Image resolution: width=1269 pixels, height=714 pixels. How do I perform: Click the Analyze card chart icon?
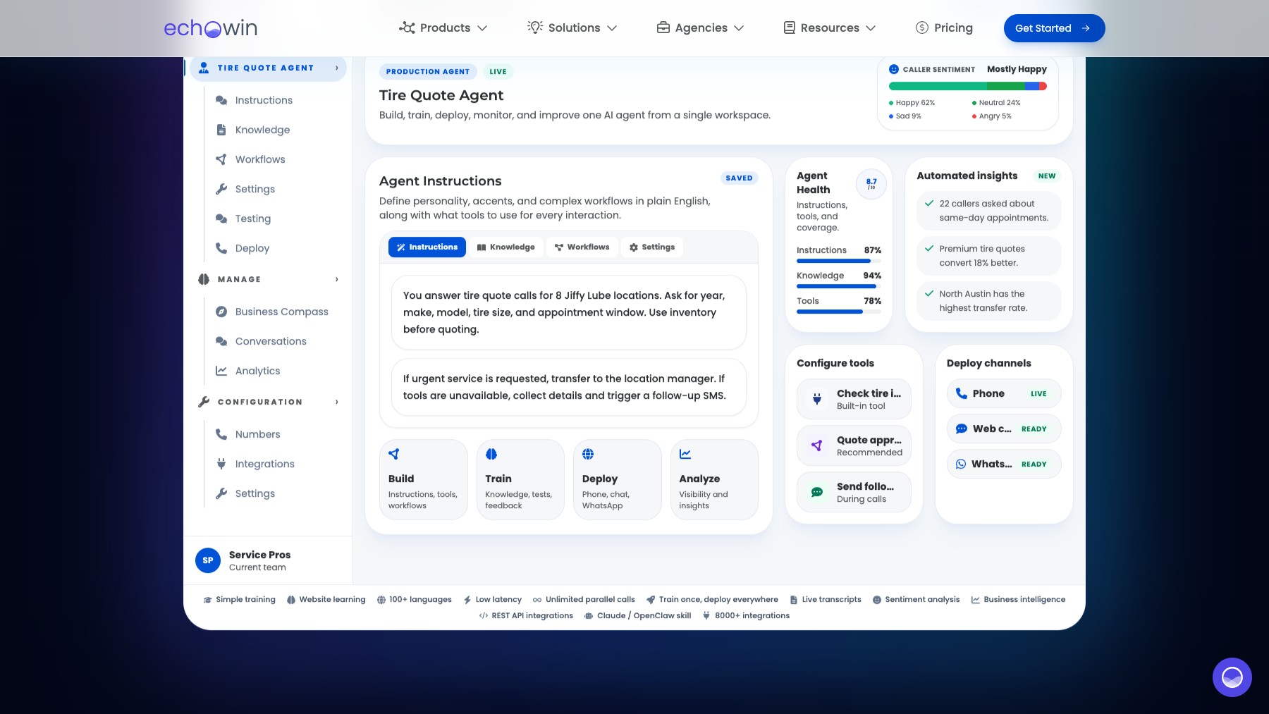pos(685,454)
